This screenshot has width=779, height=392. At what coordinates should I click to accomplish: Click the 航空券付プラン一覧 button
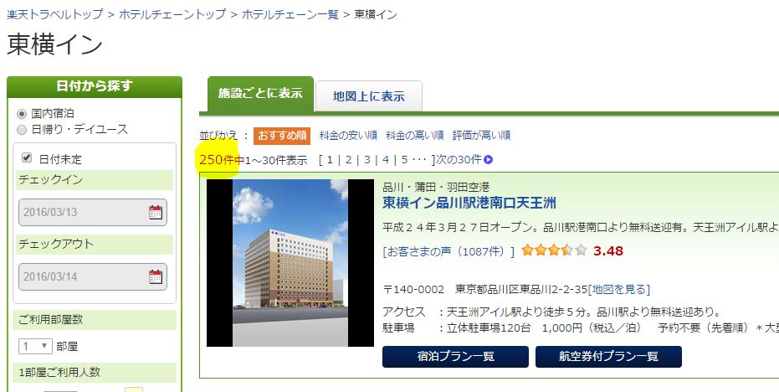pyautogui.click(x=608, y=357)
